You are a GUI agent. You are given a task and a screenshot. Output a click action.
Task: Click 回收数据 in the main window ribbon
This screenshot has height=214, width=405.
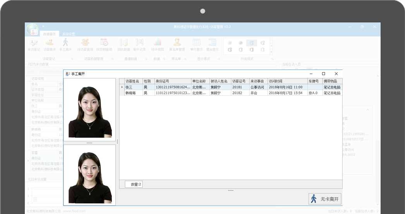coord(124,45)
